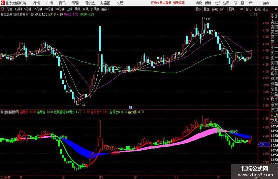The image size is (278, 179).
Task: Click the MA5: 4.30 indicator value
Action: (x=41, y=14)
